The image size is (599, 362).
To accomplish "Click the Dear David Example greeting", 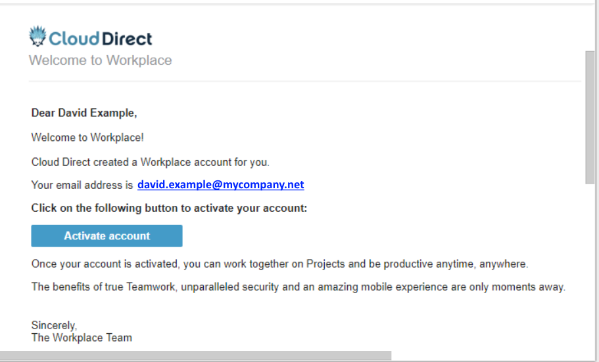I will (x=84, y=113).
